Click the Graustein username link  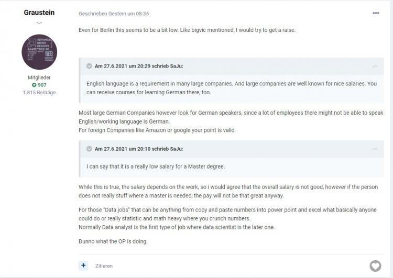coord(39,13)
